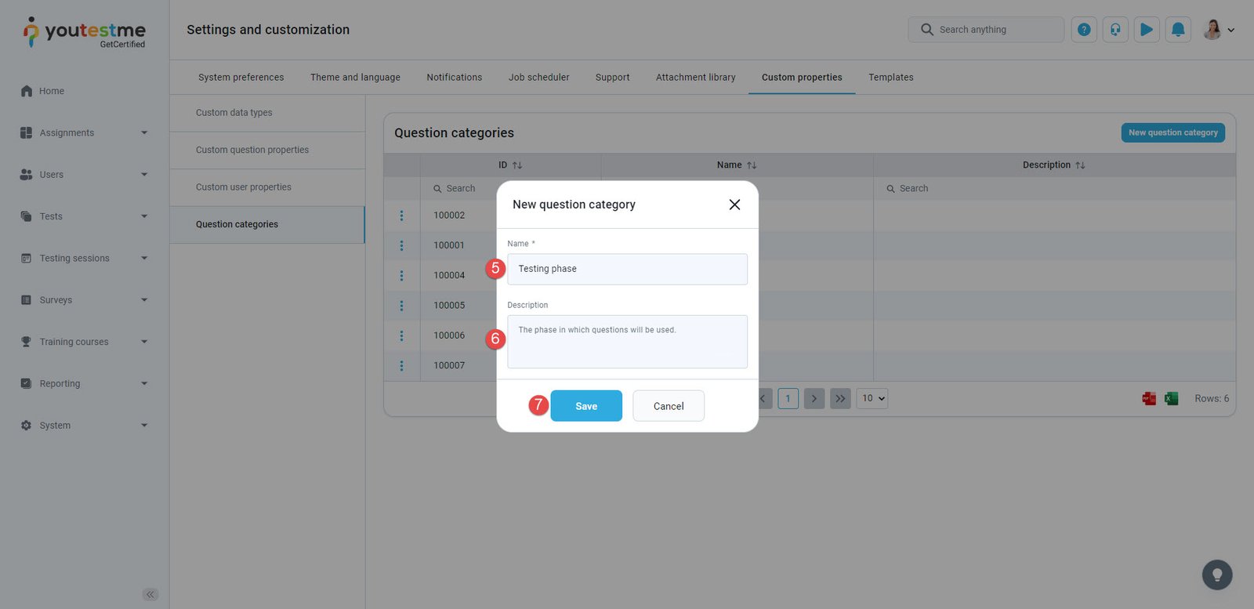Close the New question category dialog

pyautogui.click(x=734, y=205)
